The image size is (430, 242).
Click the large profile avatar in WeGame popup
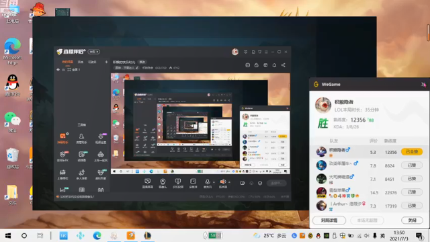click(323, 105)
